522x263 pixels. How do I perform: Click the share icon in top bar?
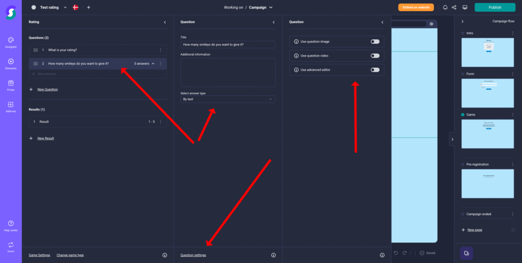pos(454,7)
